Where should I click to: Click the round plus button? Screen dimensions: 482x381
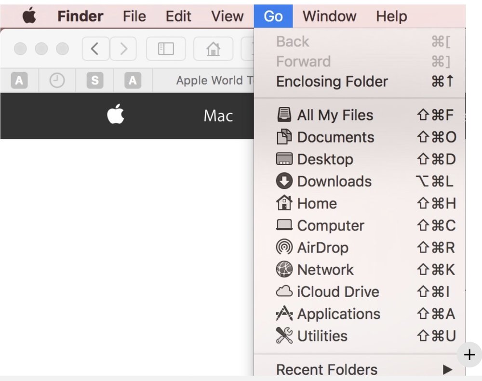(x=469, y=355)
